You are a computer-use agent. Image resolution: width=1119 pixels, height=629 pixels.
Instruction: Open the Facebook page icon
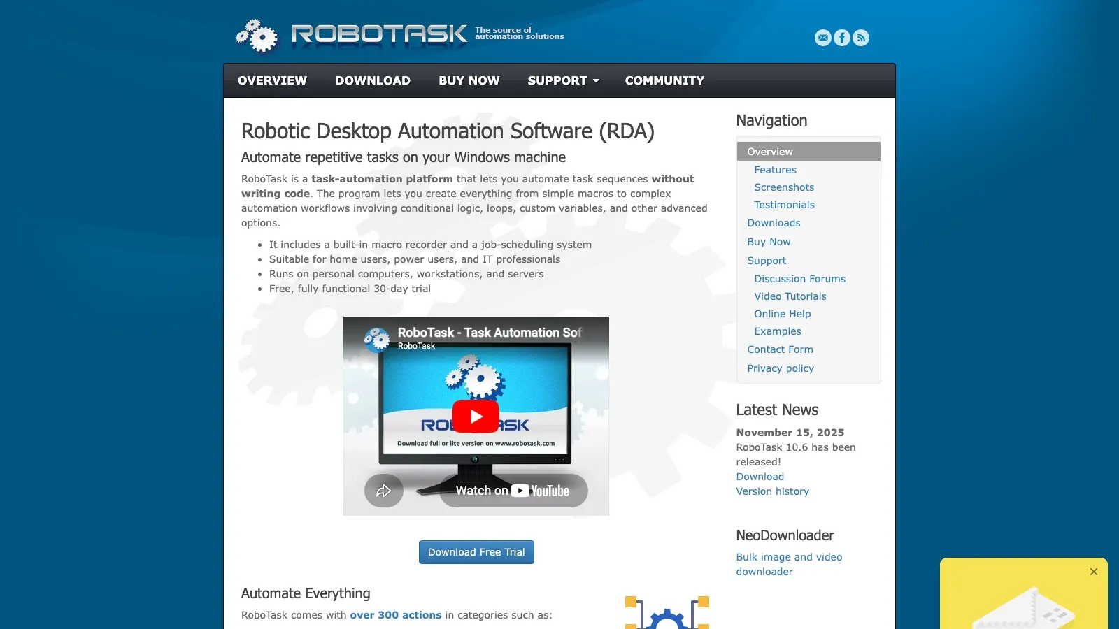[842, 38]
